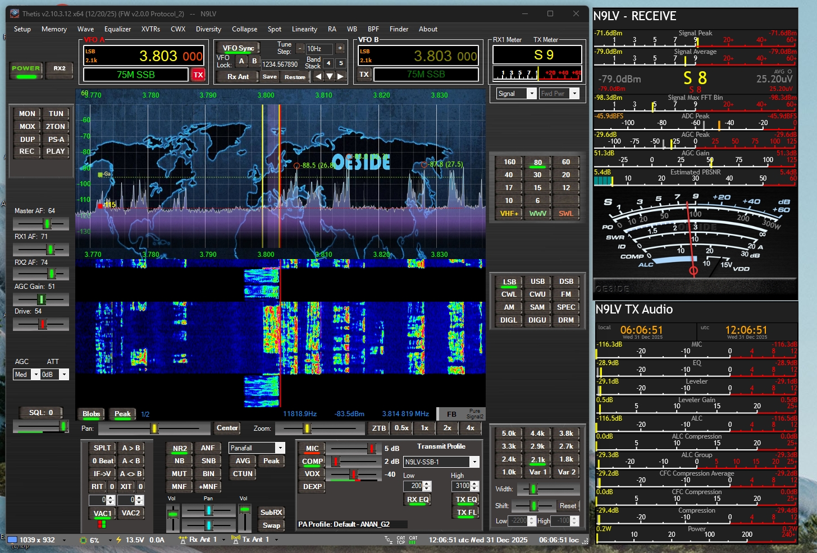Increase tune step with plus button
The width and height of the screenshot is (817, 553).
(x=340, y=49)
